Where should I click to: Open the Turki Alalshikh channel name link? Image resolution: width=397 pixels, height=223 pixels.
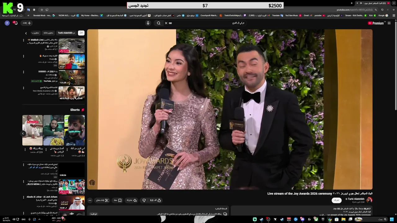coord(356,199)
